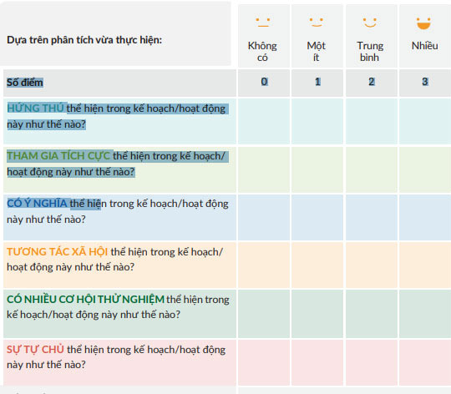Select the THỬ NGHIỆM row cell under Trung bình
This screenshot has width=451, height=394.
point(372,314)
